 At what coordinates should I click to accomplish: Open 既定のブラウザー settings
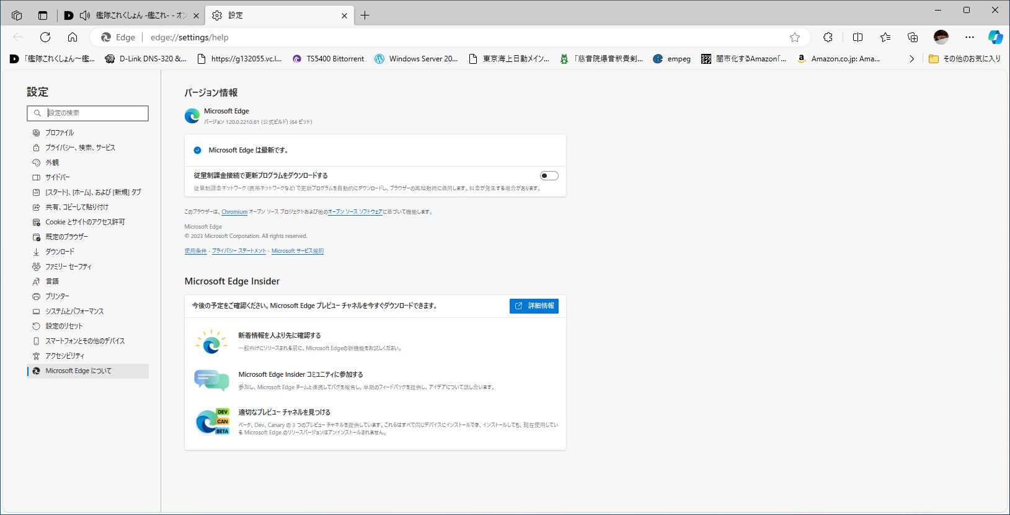(87, 237)
